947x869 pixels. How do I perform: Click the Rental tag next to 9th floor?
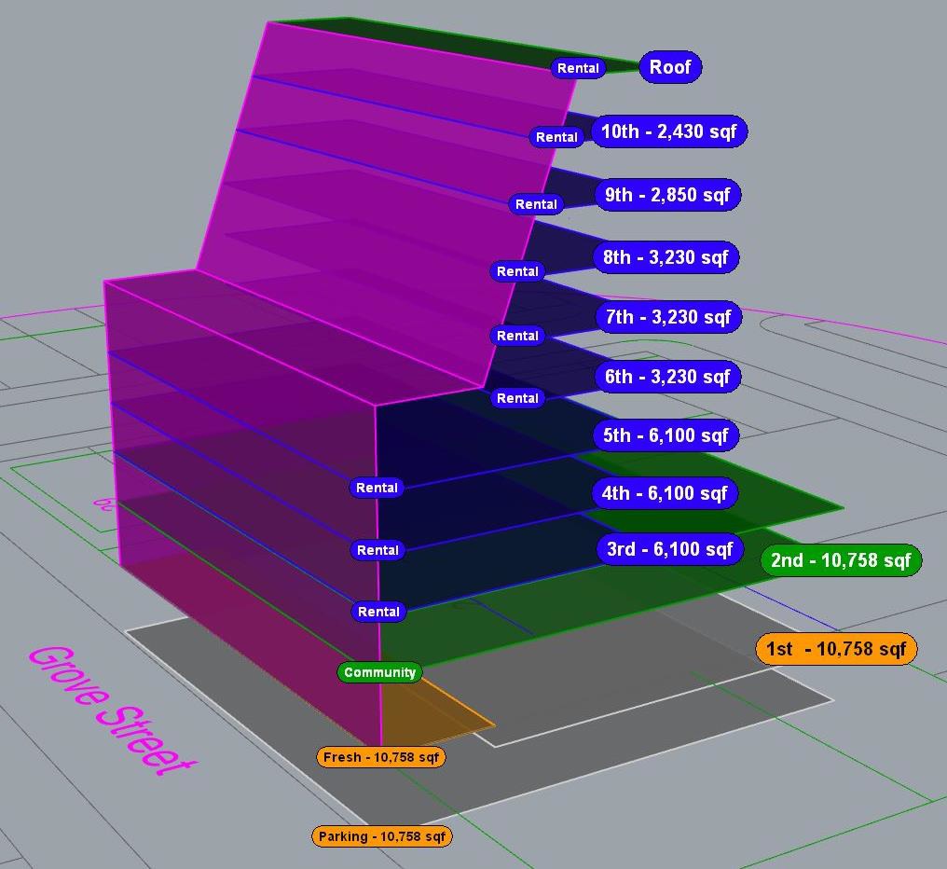pyautogui.click(x=536, y=204)
